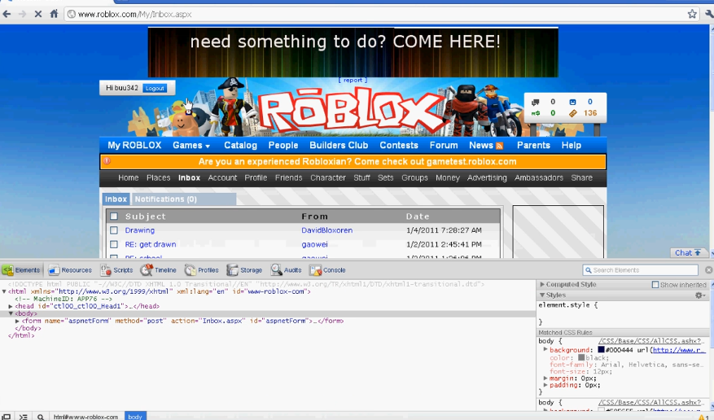Open the Resources panel in DevTools
The width and height of the screenshot is (714, 420).
pos(70,270)
